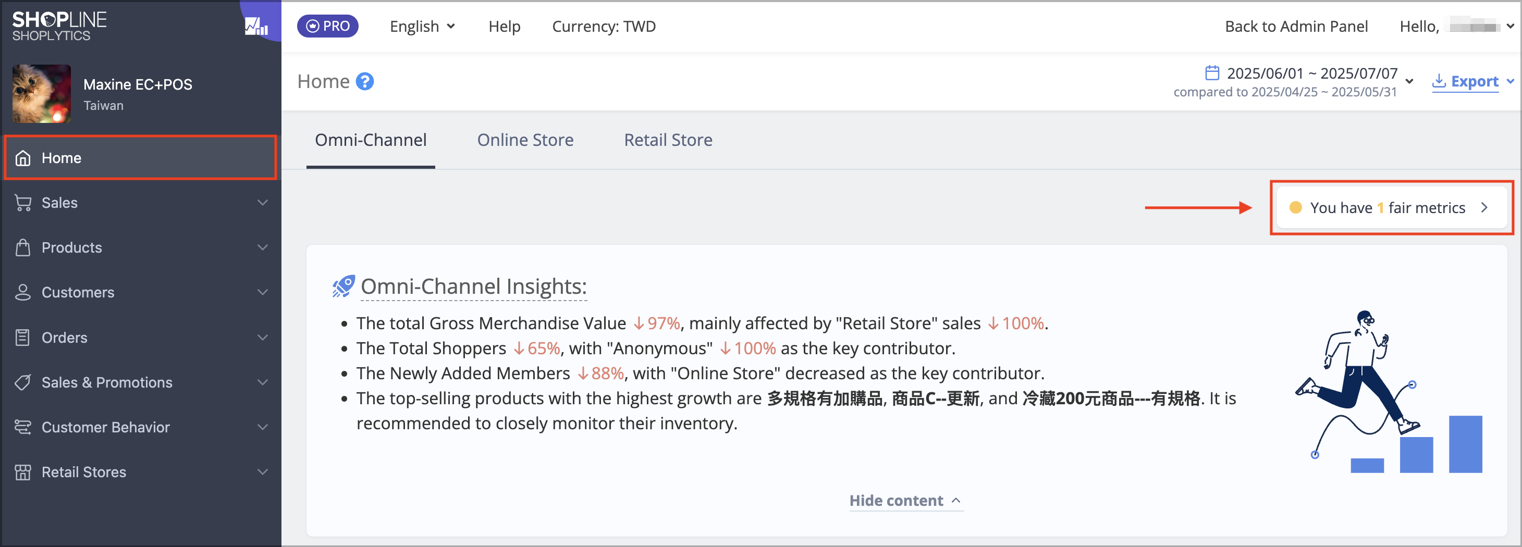
Task: Open the calendar date range icon
Action: (1212, 72)
